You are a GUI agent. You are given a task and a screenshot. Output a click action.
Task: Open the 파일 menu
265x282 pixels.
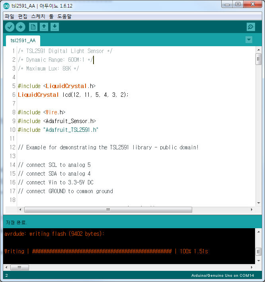coord(10,16)
